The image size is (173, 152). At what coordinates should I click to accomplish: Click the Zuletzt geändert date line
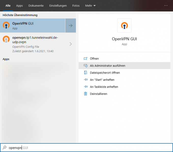click(x=33, y=51)
